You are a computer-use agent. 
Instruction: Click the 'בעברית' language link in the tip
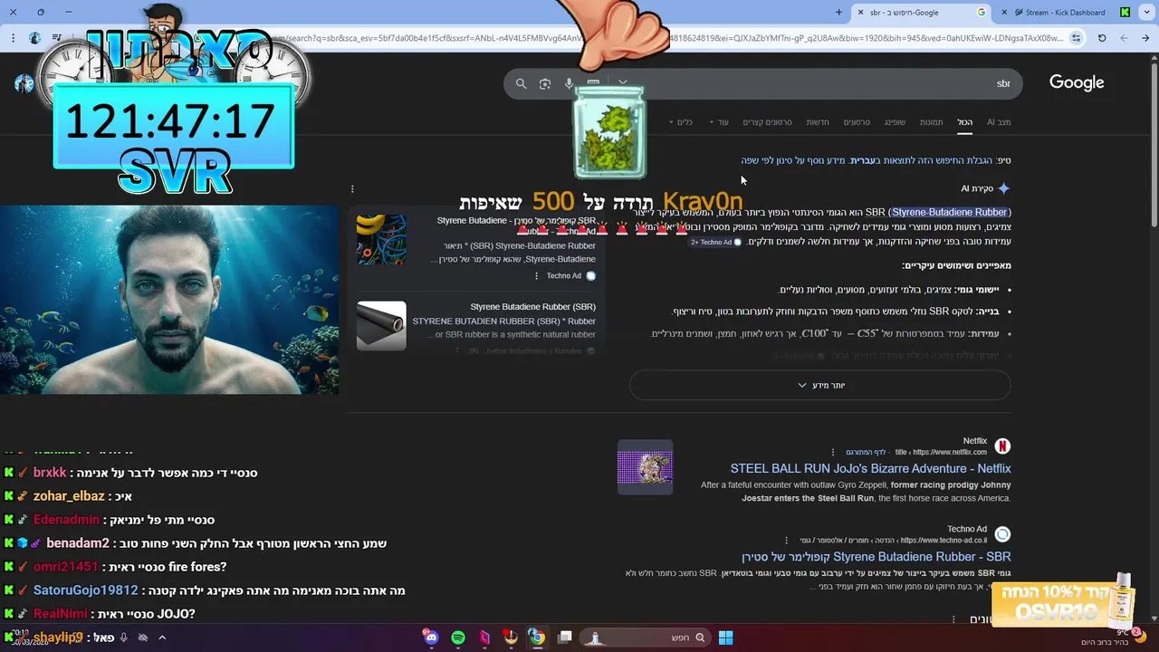863,160
